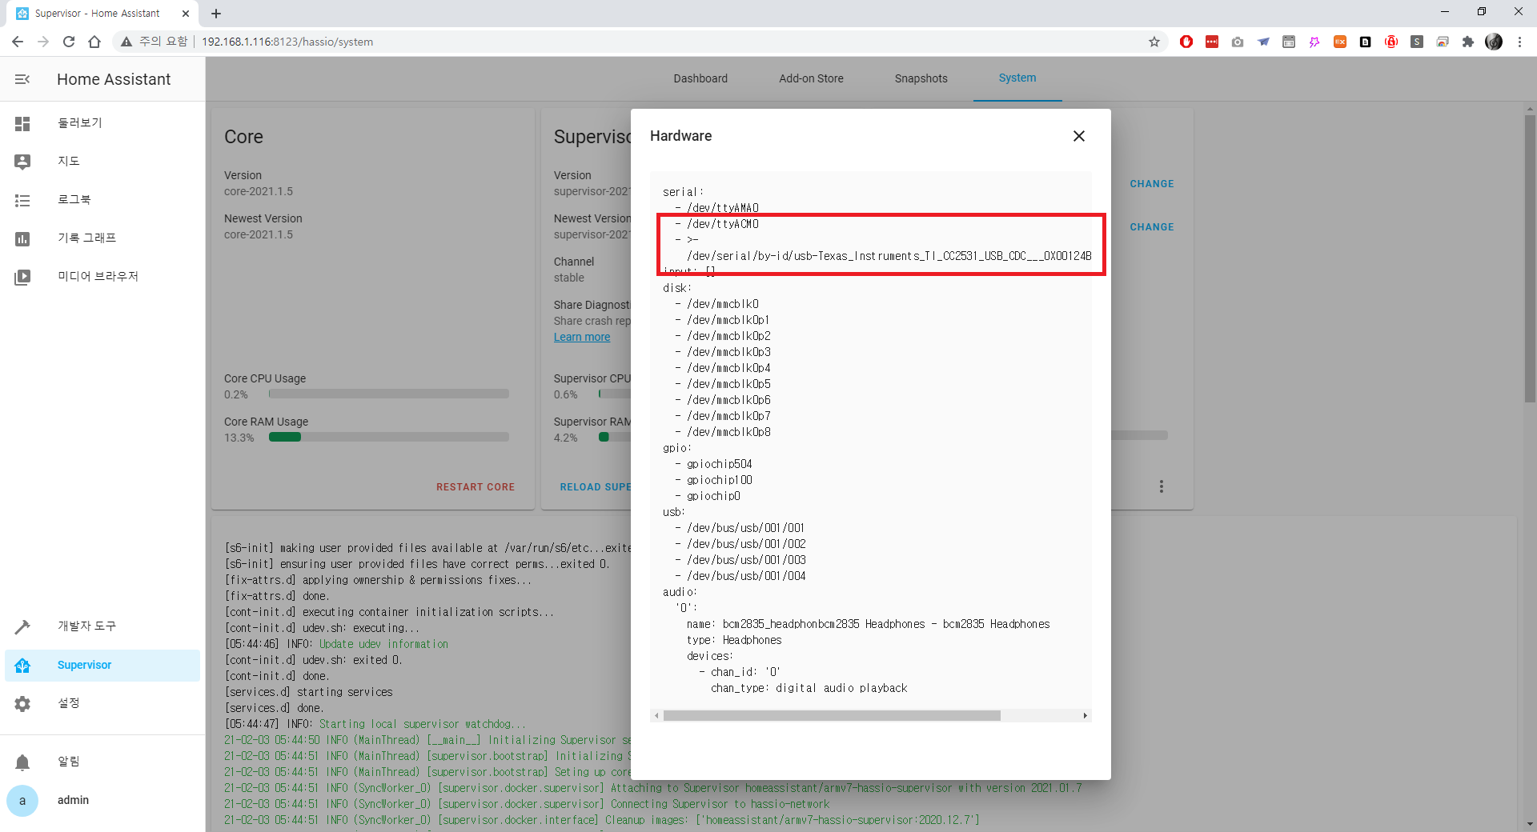Viewport: 1537px width, 832px height.
Task: Select Supervisor in the sidebar
Action: tap(102, 665)
